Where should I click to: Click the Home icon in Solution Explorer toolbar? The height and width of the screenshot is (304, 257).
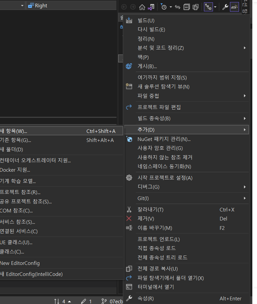142,7
